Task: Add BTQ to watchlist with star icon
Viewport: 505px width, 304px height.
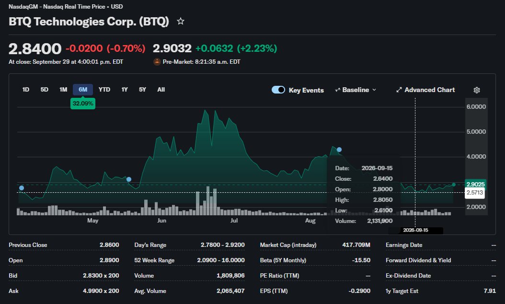Action: [x=180, y=21]
